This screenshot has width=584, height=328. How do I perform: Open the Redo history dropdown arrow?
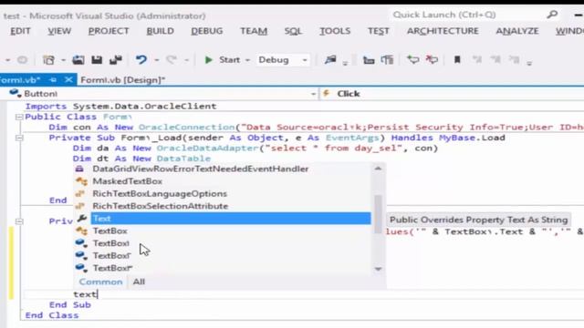(x=186, y=60)
